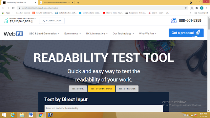The image size is (210, 118).
Task: Go back with the browser back arrow
Action: coord(3,8)
